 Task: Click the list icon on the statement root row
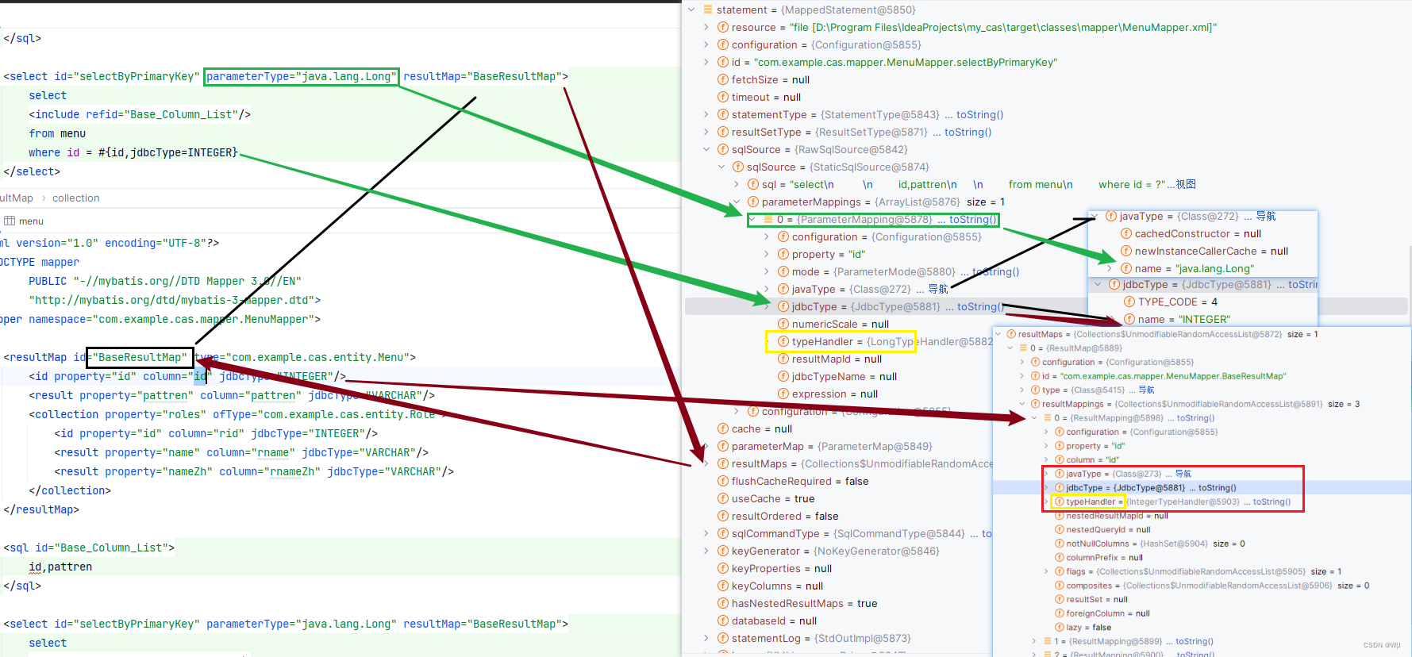[x=708, y=10]
